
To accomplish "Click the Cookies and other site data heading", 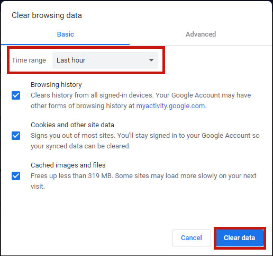I will (72, 125).
